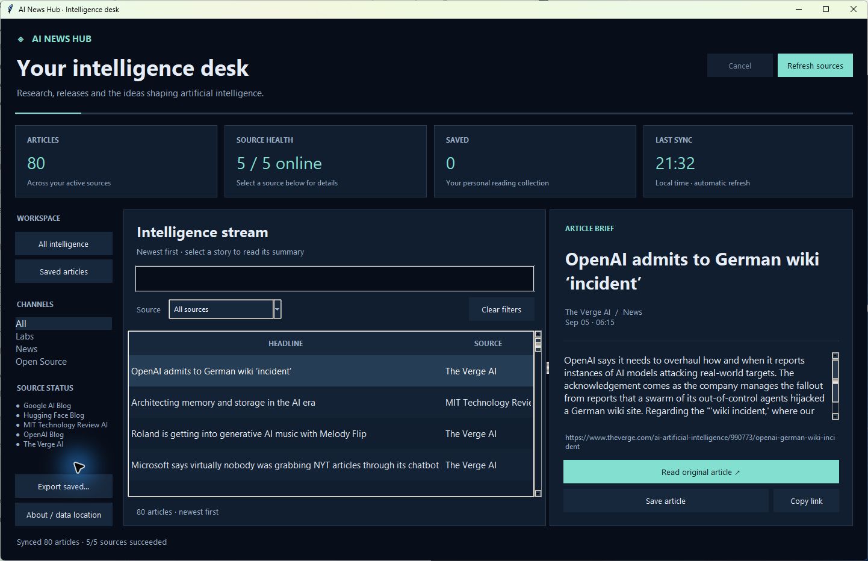This screenshot has width=868, height=561.
Task: Click the Source dropdown arrow
Action: 277,309
